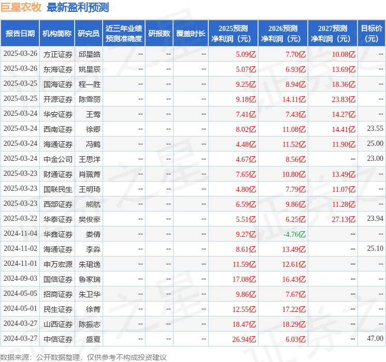Viewport: 386px width, 362px height.
Task: Open the 方正证券 institution cell
Action: coord(58,54)
